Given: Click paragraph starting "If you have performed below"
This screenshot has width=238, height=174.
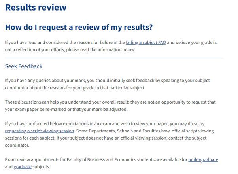Looking at the screenshot, I should (79, 123).
